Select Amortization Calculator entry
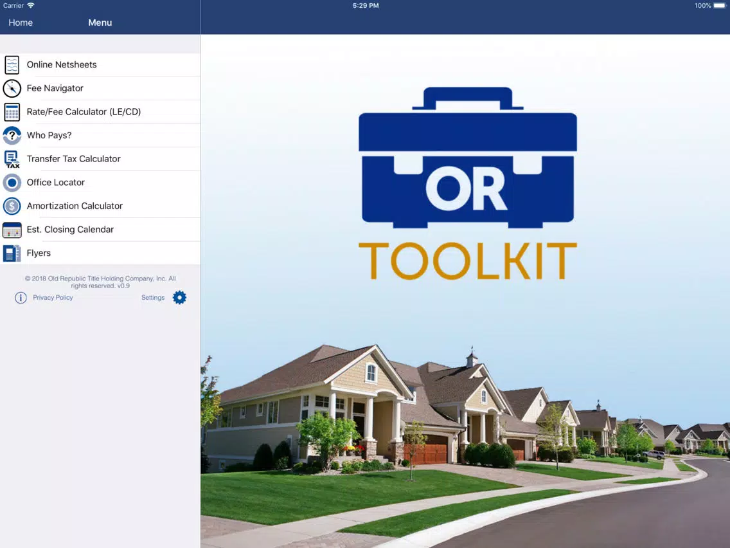Image resolution: width=730 pixels, height=548 pixels. click(100, 206)
